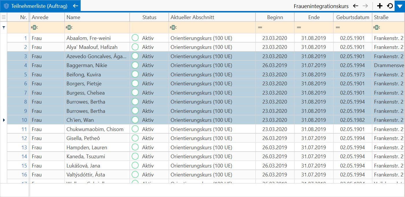The height and width of the screenshot is (197, 405).
Task: Open equals filter operator under Geburtsdatum
Action: click(338, 27)
